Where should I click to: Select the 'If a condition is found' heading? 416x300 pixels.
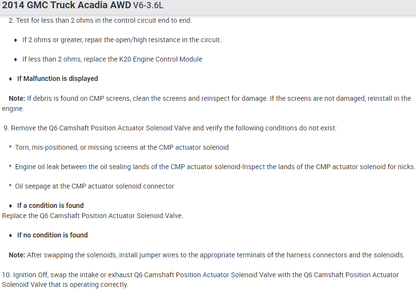[x=50, y=205]
